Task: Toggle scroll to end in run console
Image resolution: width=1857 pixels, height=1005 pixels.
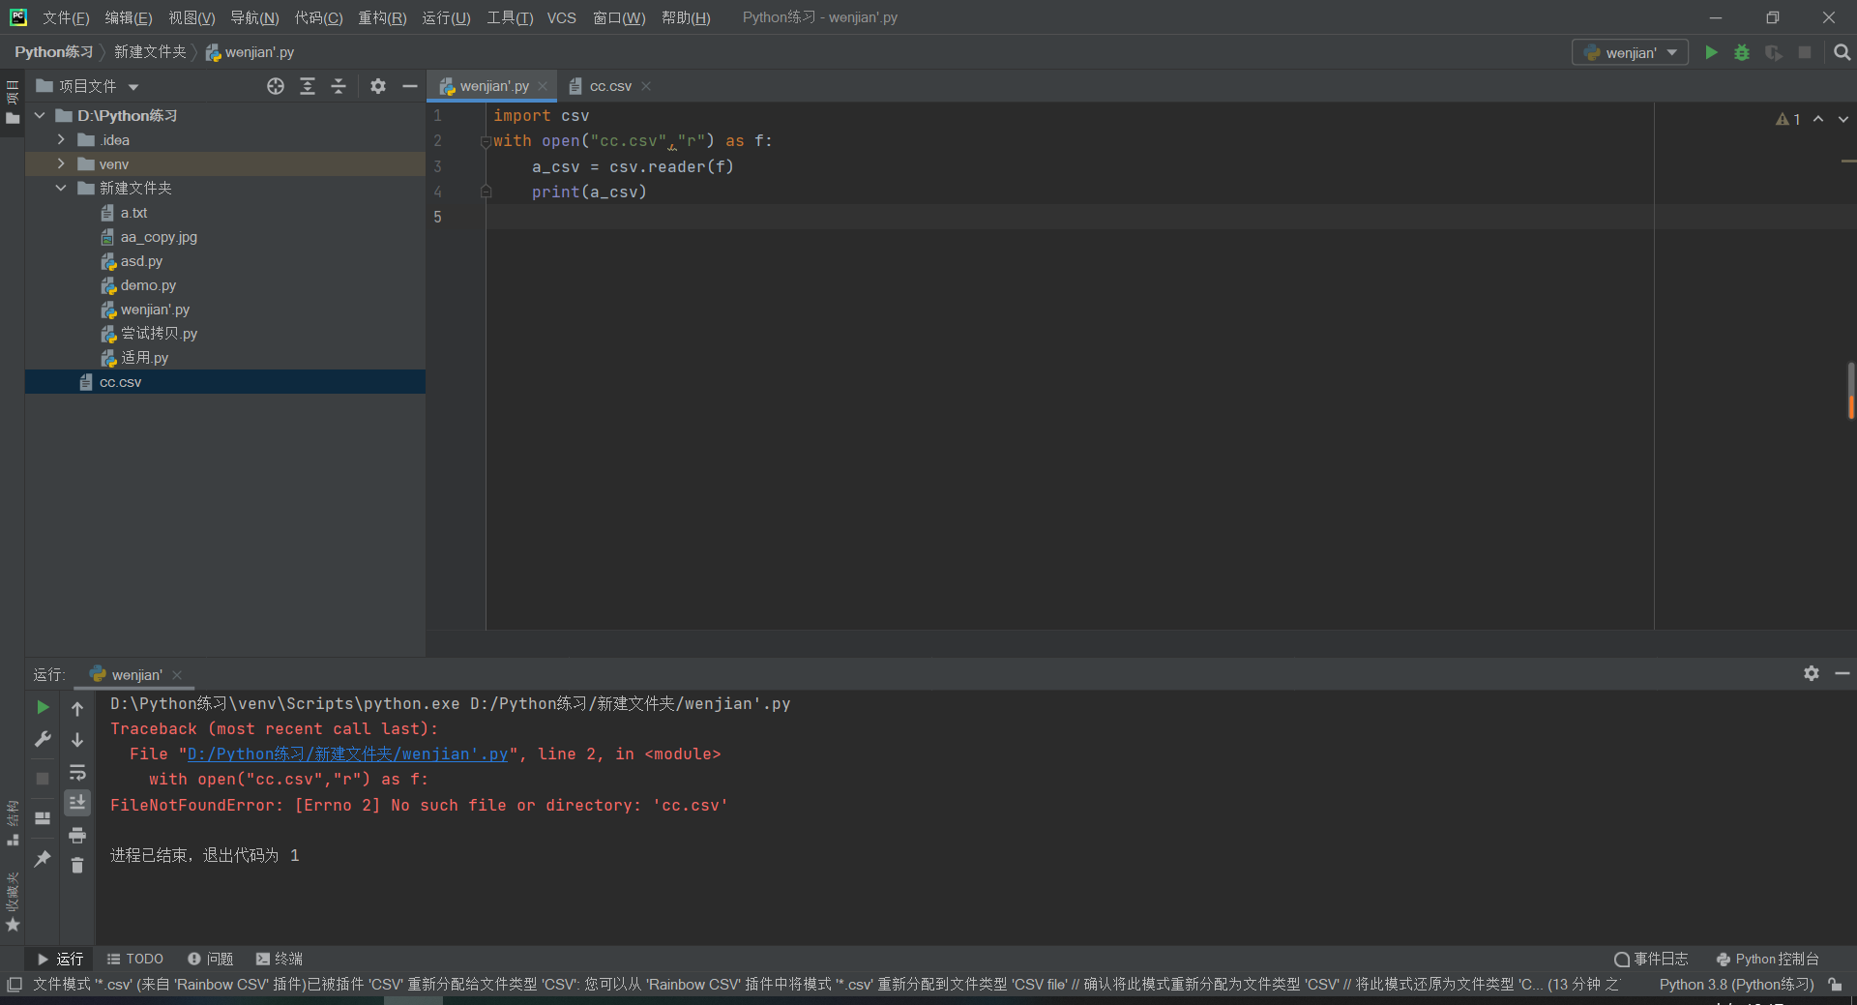Action: pos(77,803)
